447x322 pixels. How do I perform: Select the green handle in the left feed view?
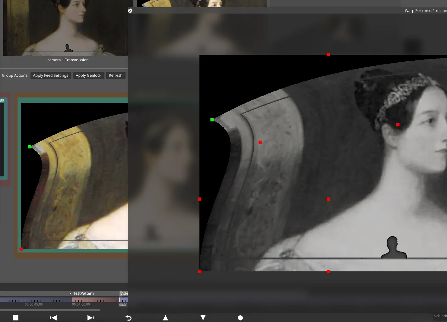30,147
